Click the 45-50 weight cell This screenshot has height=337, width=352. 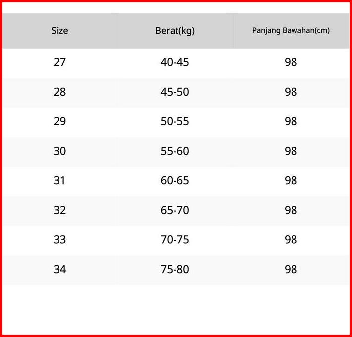pos(175,92)
